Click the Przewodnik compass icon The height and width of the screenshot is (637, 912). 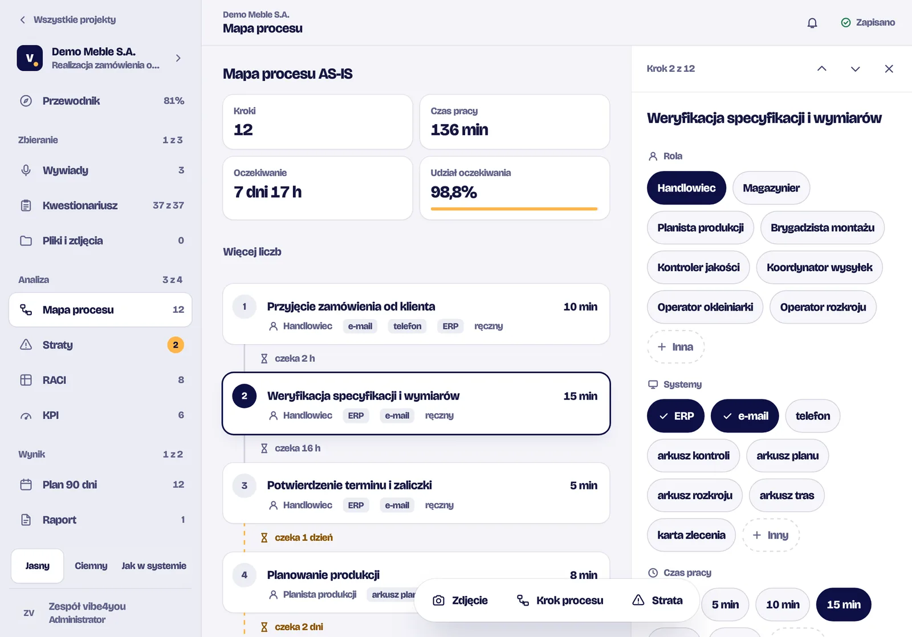(26, 101)
